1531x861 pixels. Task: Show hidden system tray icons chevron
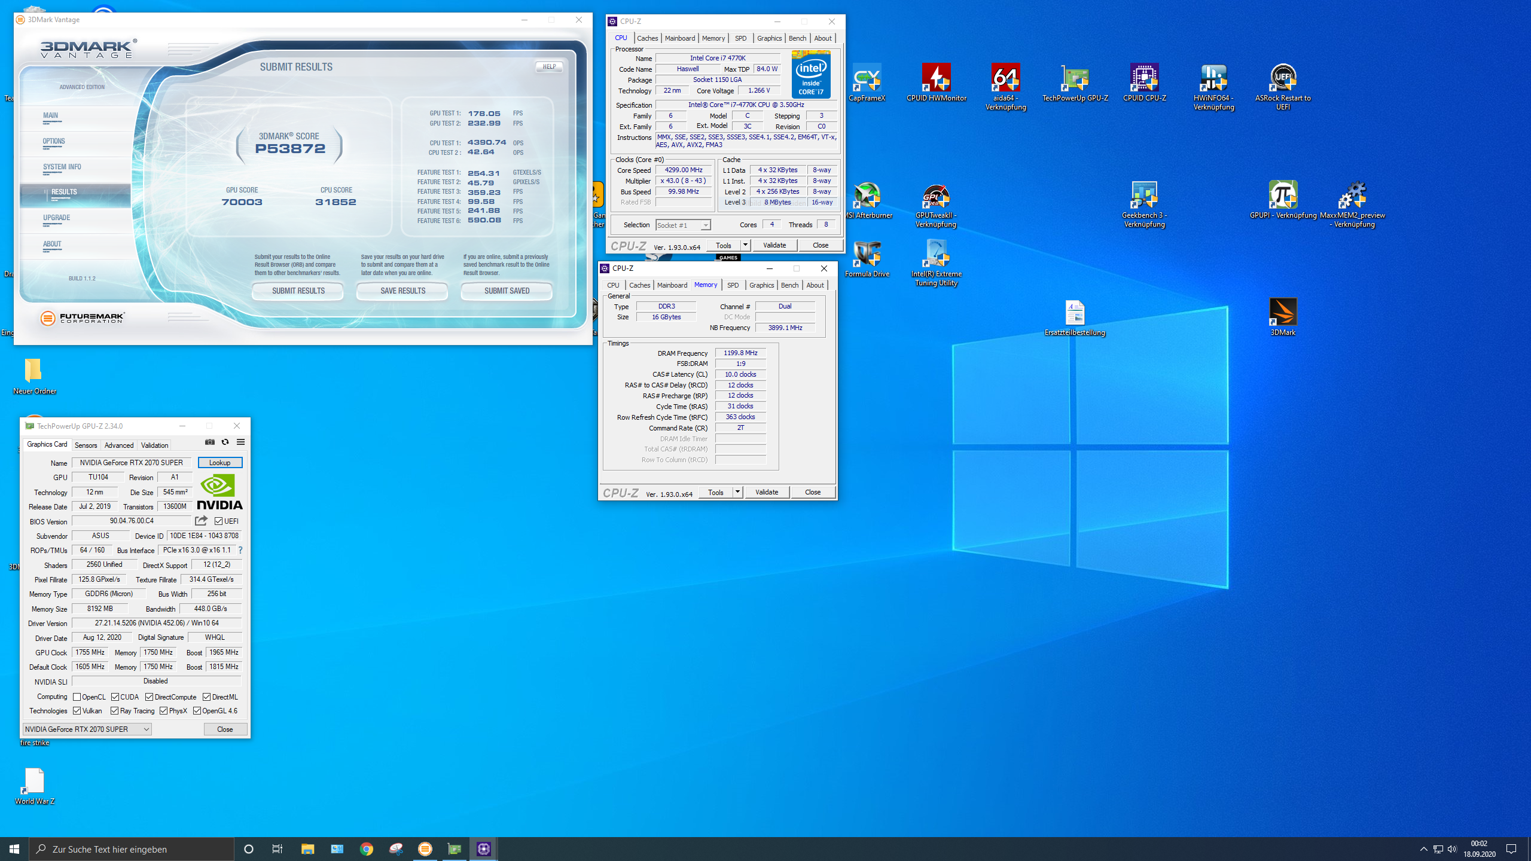click(x=1424, y=849)
